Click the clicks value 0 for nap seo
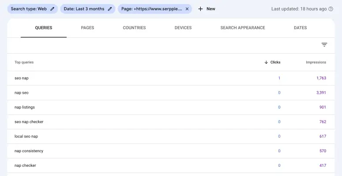Image resolution: width=342 pixels, height=176 pixels. point(279,93)
